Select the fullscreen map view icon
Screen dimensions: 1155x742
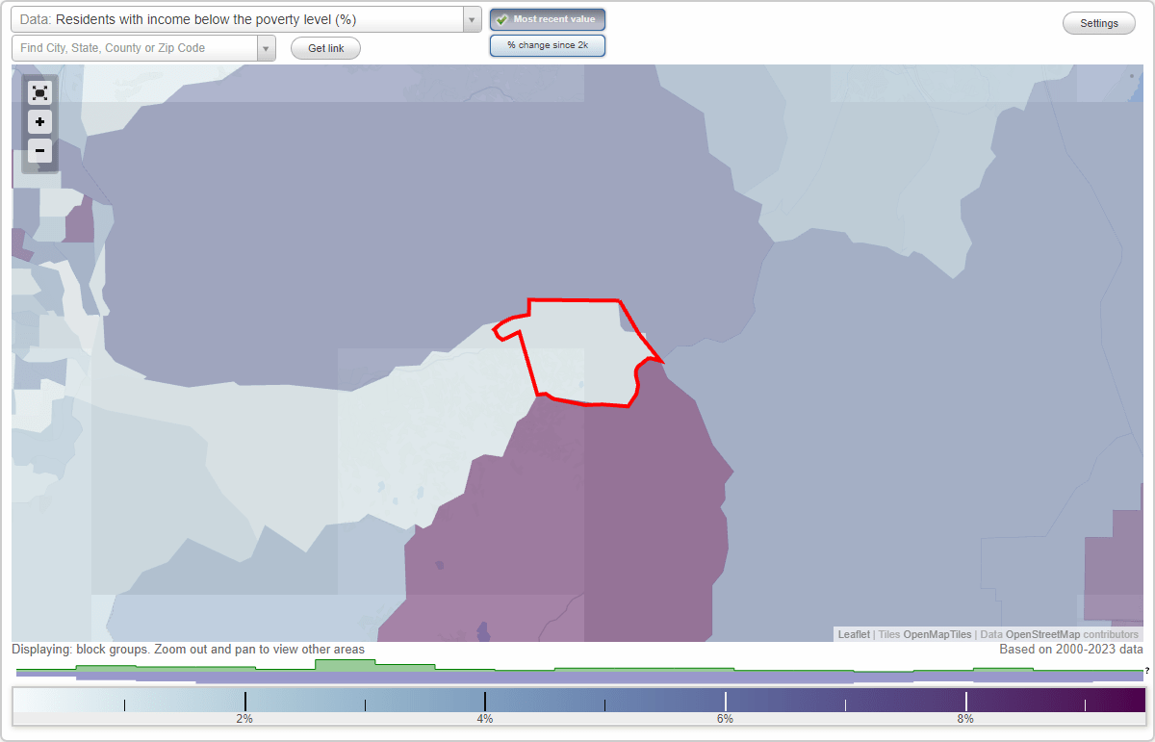[39, 92]
